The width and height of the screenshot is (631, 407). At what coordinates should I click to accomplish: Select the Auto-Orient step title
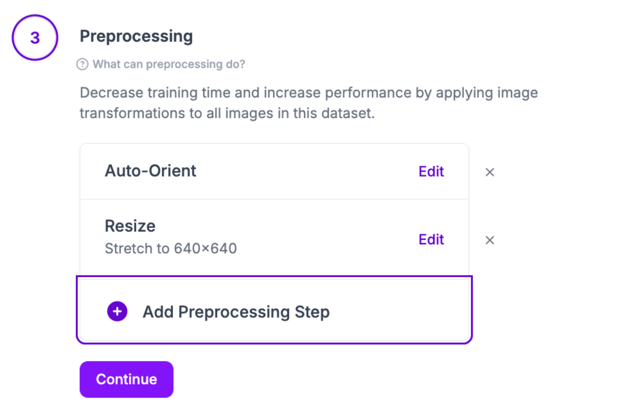tap(151, 171)
